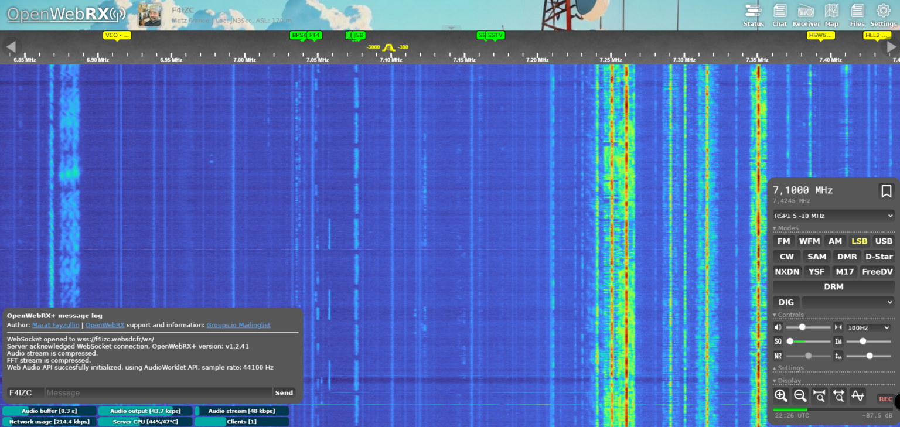Click the bookmark icon next to the frequency
Viewport: 900px width, 427px height.
coord(886,191)
